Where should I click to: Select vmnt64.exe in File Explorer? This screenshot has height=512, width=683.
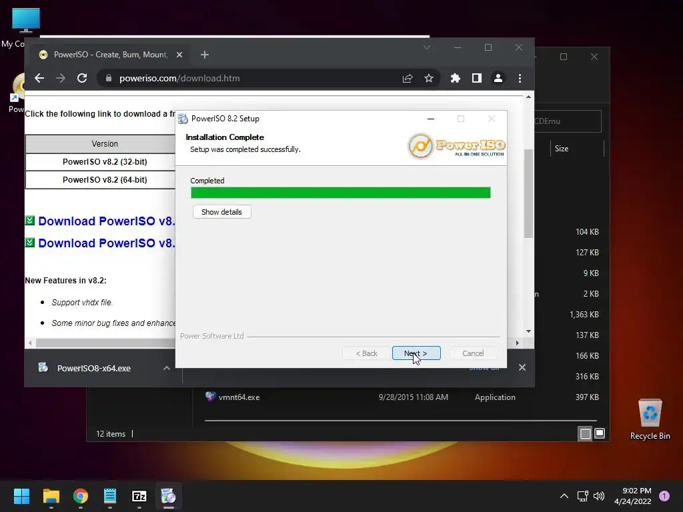point(239,397)
